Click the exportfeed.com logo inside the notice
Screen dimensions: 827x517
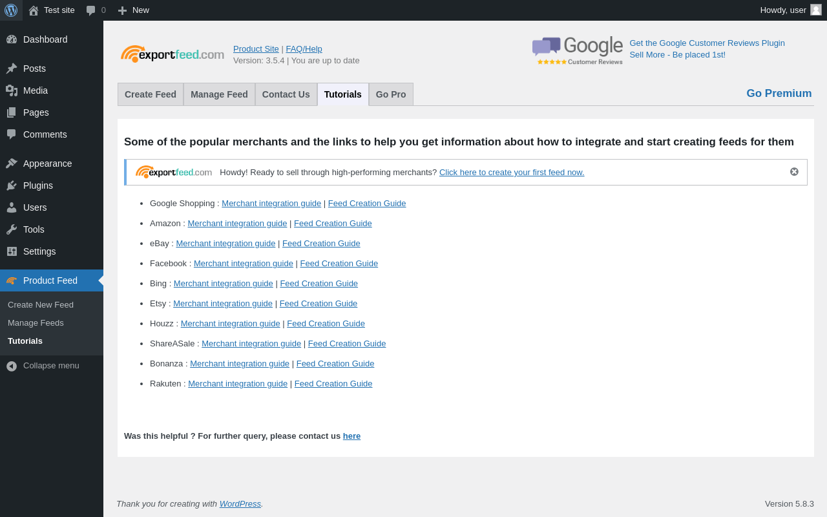coord(174,172)
